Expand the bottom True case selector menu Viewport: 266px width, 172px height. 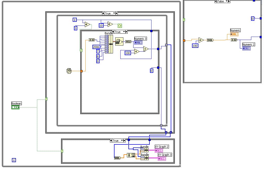click(x=122, y=140)
